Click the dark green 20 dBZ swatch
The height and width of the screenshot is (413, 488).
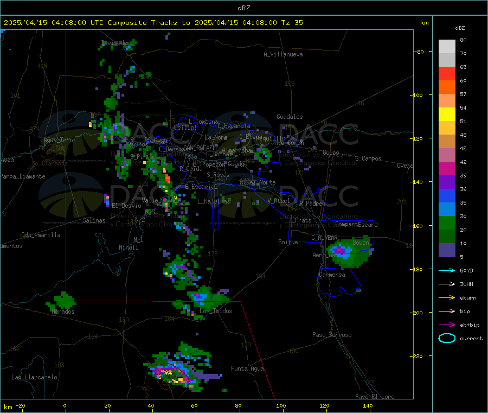[447, 237]
